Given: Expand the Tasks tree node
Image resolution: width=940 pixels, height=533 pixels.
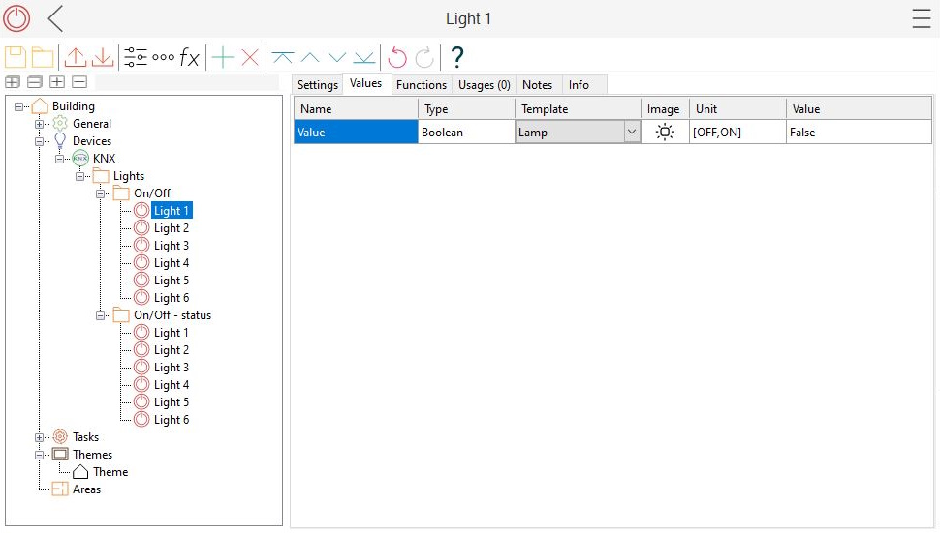Looking at the screenshot, I should tap(39, 437).
